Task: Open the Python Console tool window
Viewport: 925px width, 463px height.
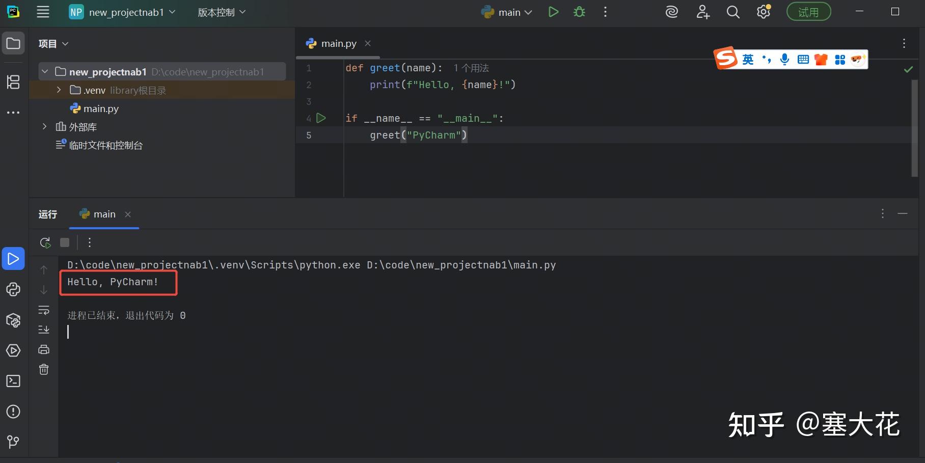Action: pos(13,289)
